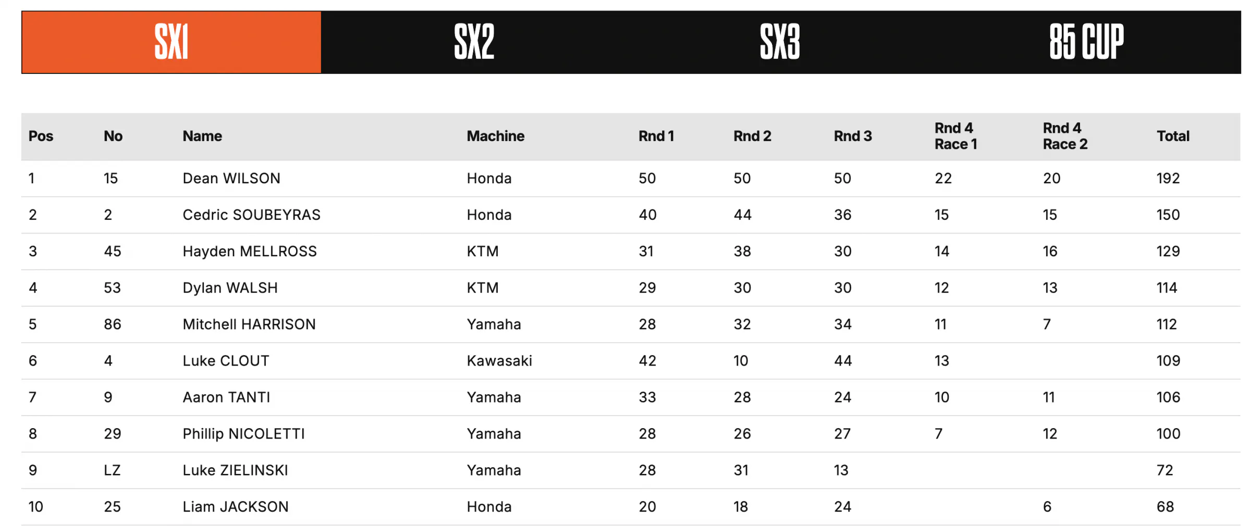Sort by Rnd 2 results column
Screen dimensions: 1251x526
tap(752, 136)
